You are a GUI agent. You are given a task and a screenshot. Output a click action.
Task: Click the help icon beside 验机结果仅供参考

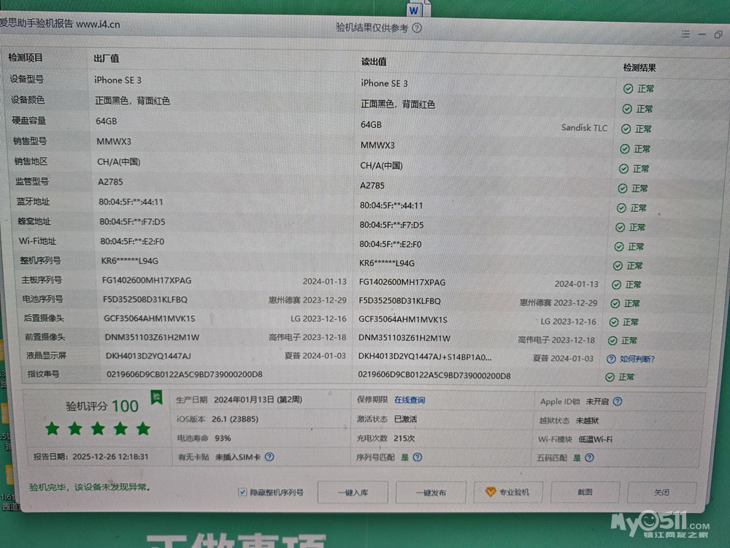point(417,28)
